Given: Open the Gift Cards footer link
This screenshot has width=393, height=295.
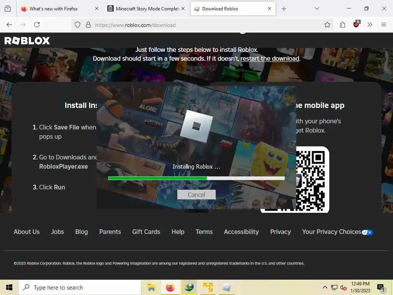Looking at the screenshot, I should [x=146, y=232].
